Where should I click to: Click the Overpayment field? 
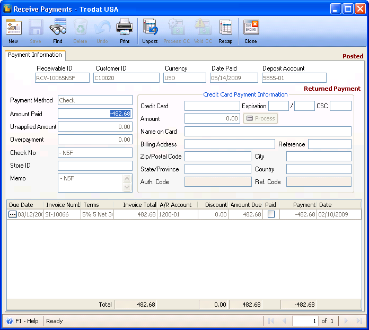(x=95, y=140)
